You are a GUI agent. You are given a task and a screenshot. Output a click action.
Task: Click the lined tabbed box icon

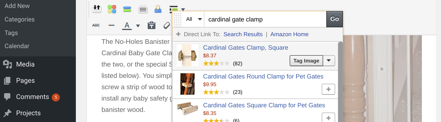click(x=142, y=9)
